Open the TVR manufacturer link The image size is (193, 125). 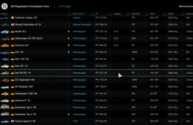[x=75, y=121]
